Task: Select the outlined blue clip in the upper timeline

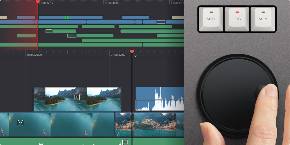Action: click(161, 22)
